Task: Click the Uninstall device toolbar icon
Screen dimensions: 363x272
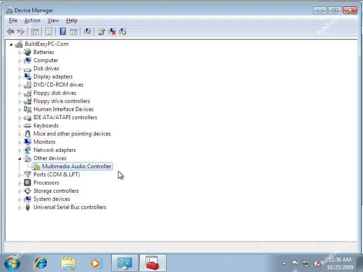Action: [113, 31]
